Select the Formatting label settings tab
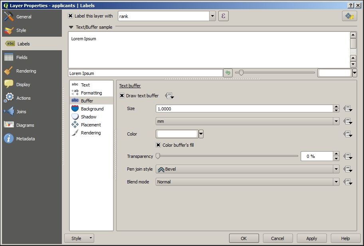The height and width of the screenshot is (246, 364). point(91,93)
